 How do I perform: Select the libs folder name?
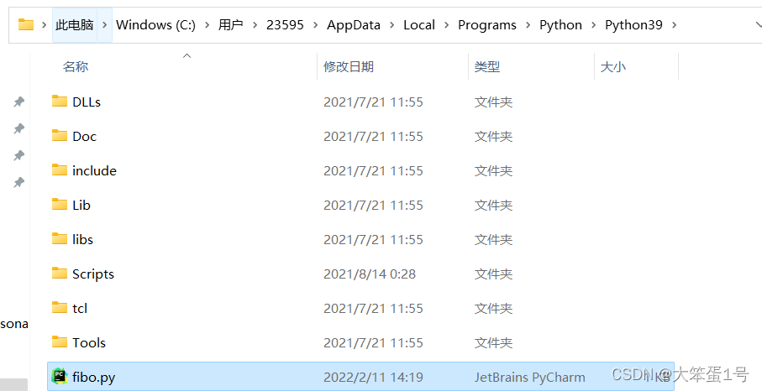pos(82,240)
